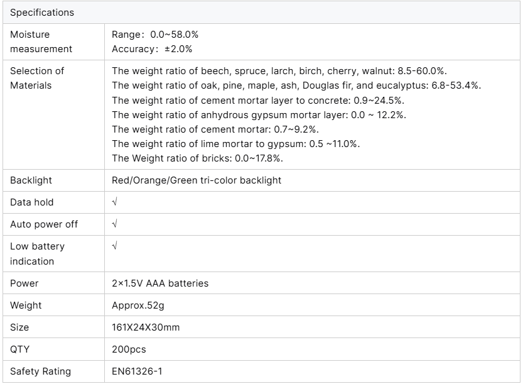Click the 2×1.5V AAA batteries value
The height and width of the screenshot is (384, 523).
[160, 283]
